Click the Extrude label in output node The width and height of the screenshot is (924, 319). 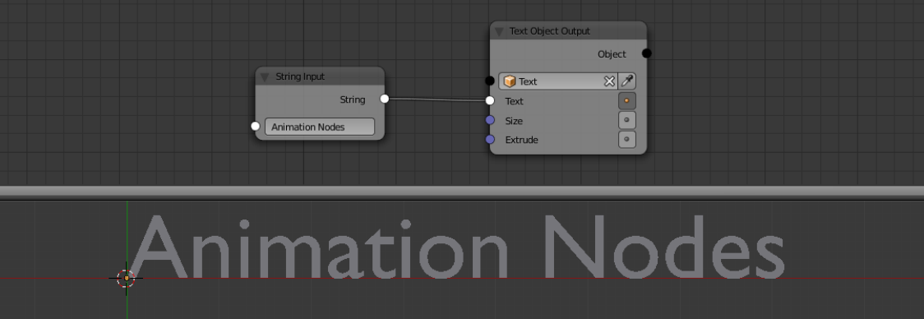521,140
